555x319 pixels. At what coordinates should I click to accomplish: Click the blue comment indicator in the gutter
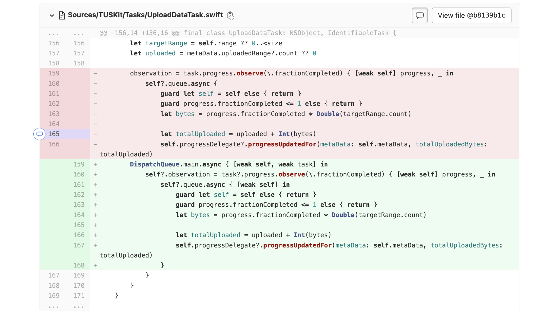[40, 134]
